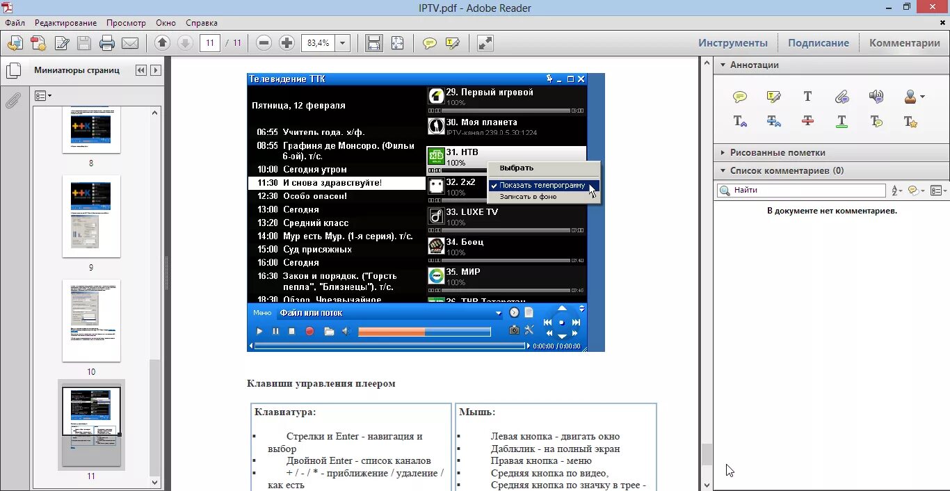Print the document with the printer icon

[x=107, y=43]
